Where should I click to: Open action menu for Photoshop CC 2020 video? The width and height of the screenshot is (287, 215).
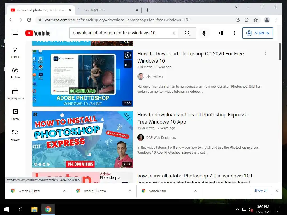265,53
